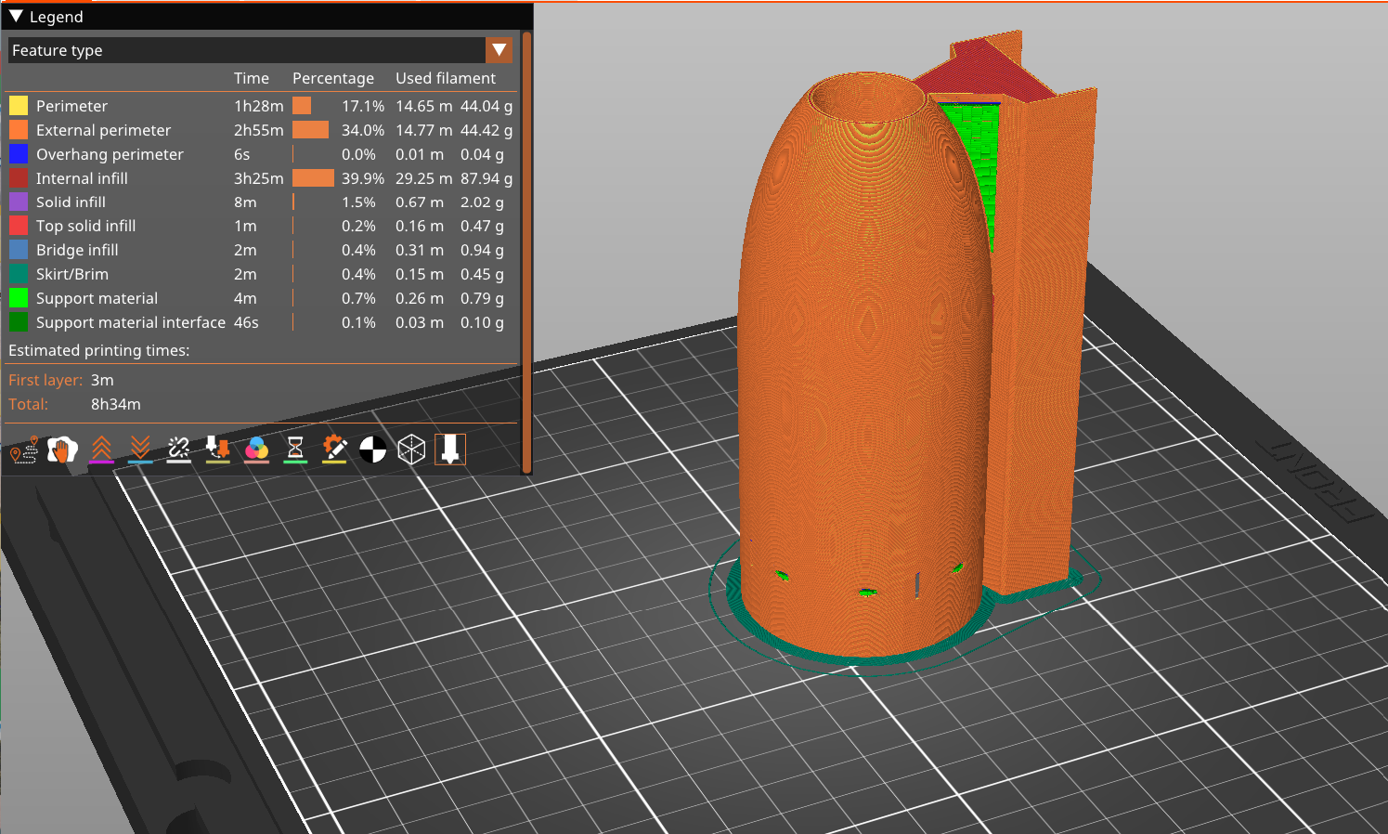
Task: Toggle Color changes icon
Action: [256, 450]
